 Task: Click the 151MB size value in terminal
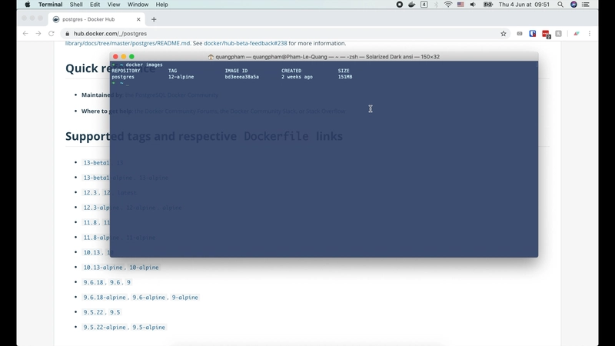[x=345, y=77]
